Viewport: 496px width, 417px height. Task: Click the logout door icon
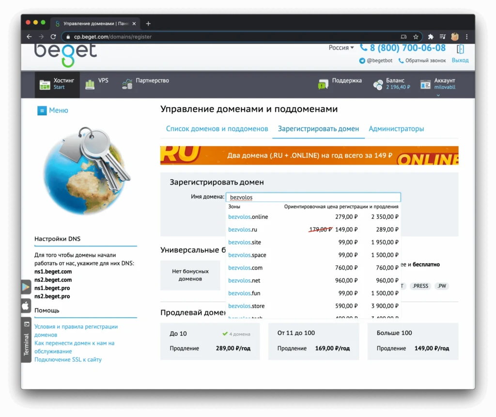460,49
